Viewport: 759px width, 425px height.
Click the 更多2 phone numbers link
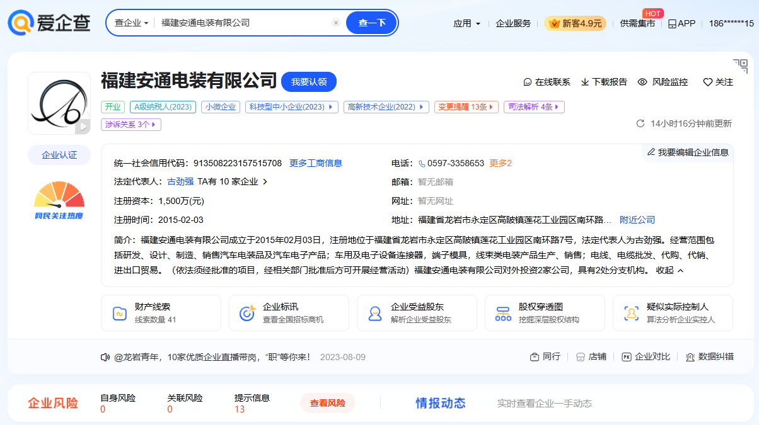(x=501, y=163)
